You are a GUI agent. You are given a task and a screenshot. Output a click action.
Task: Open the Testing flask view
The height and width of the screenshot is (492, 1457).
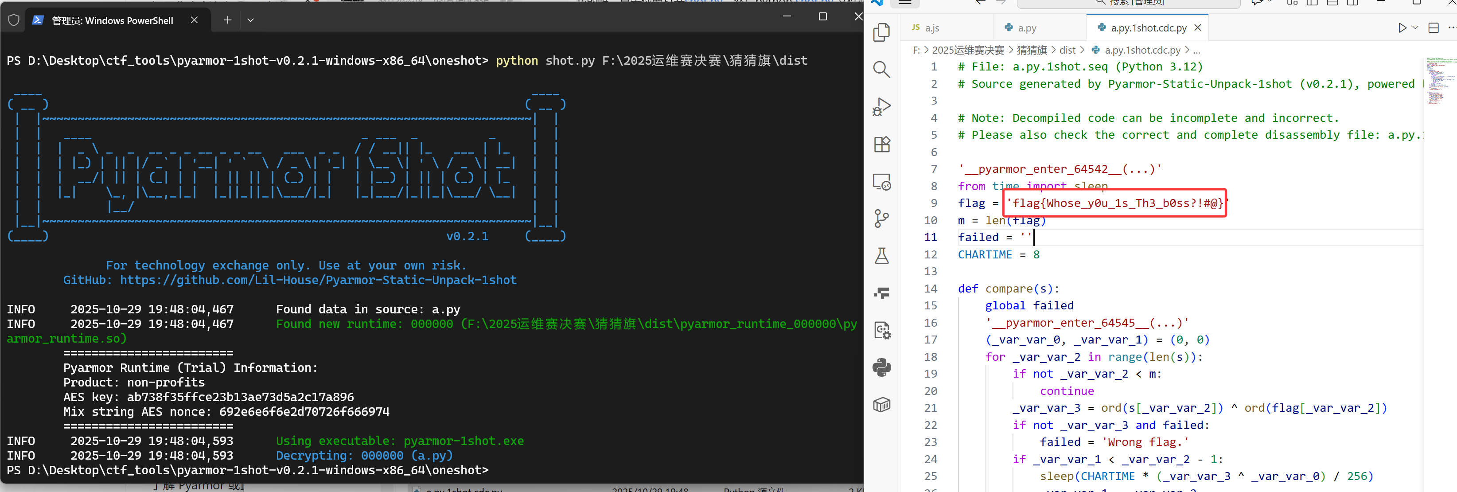point(881,256)
